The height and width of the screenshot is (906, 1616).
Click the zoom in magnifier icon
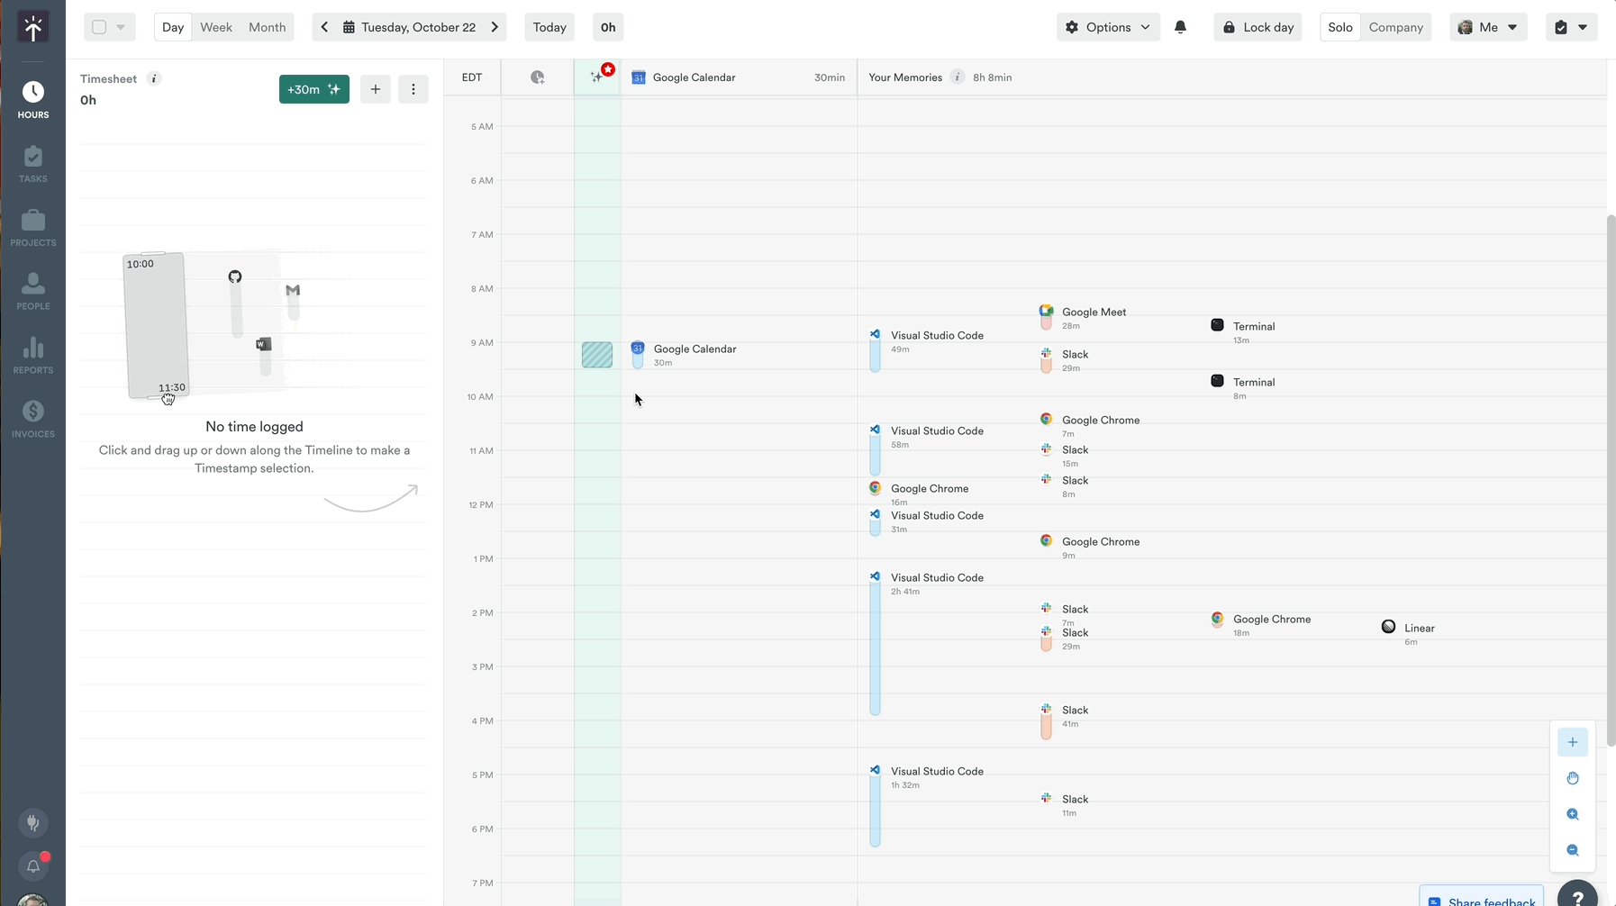pos(1572,814)
